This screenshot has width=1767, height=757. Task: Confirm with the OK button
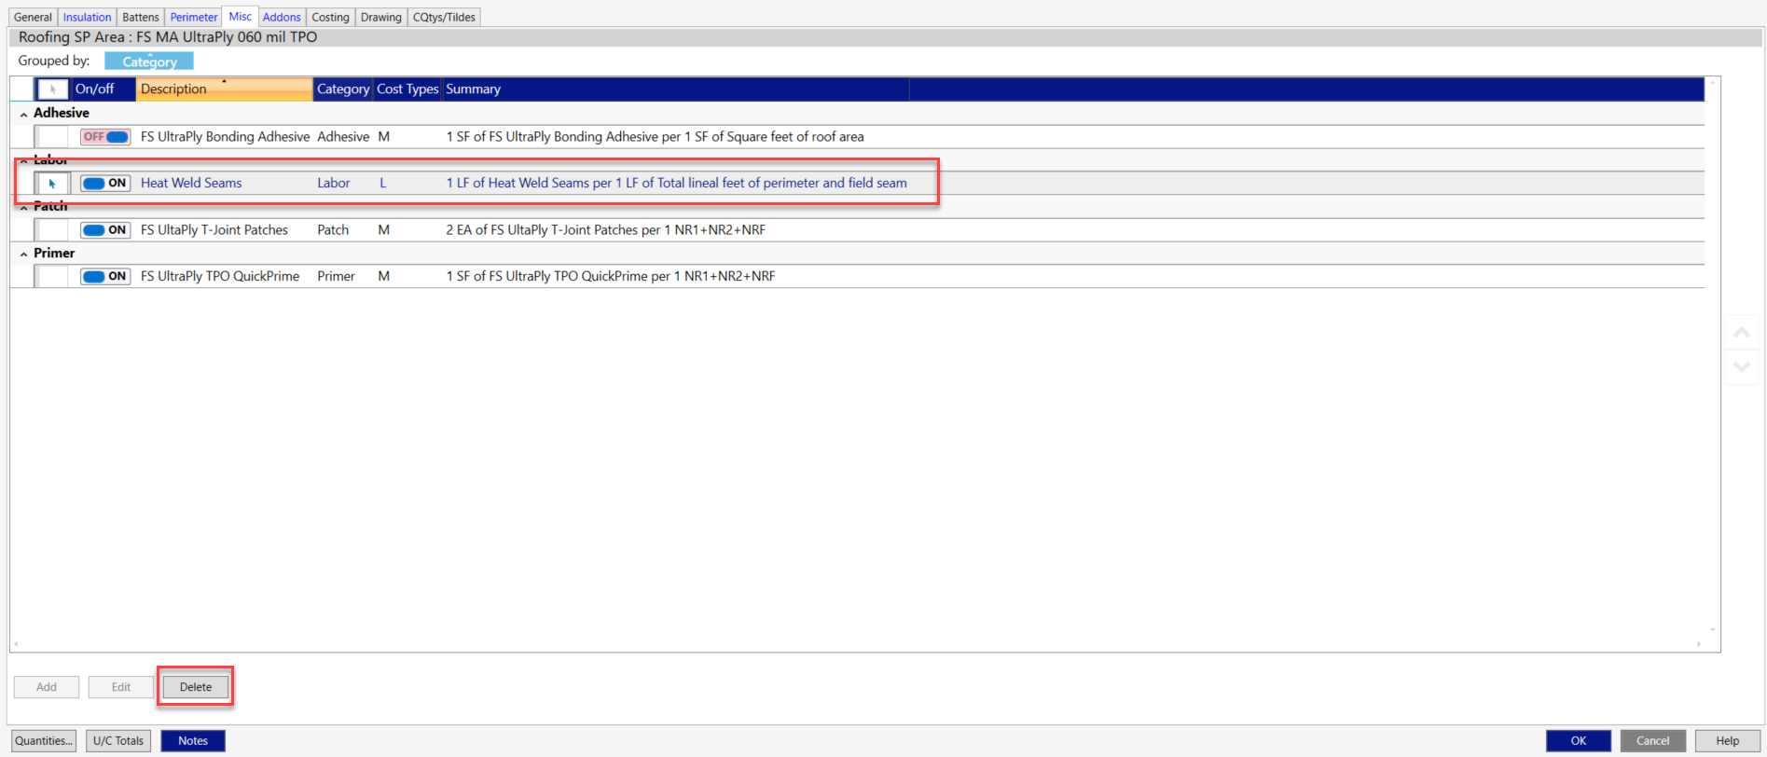[x=1579, y=741]
